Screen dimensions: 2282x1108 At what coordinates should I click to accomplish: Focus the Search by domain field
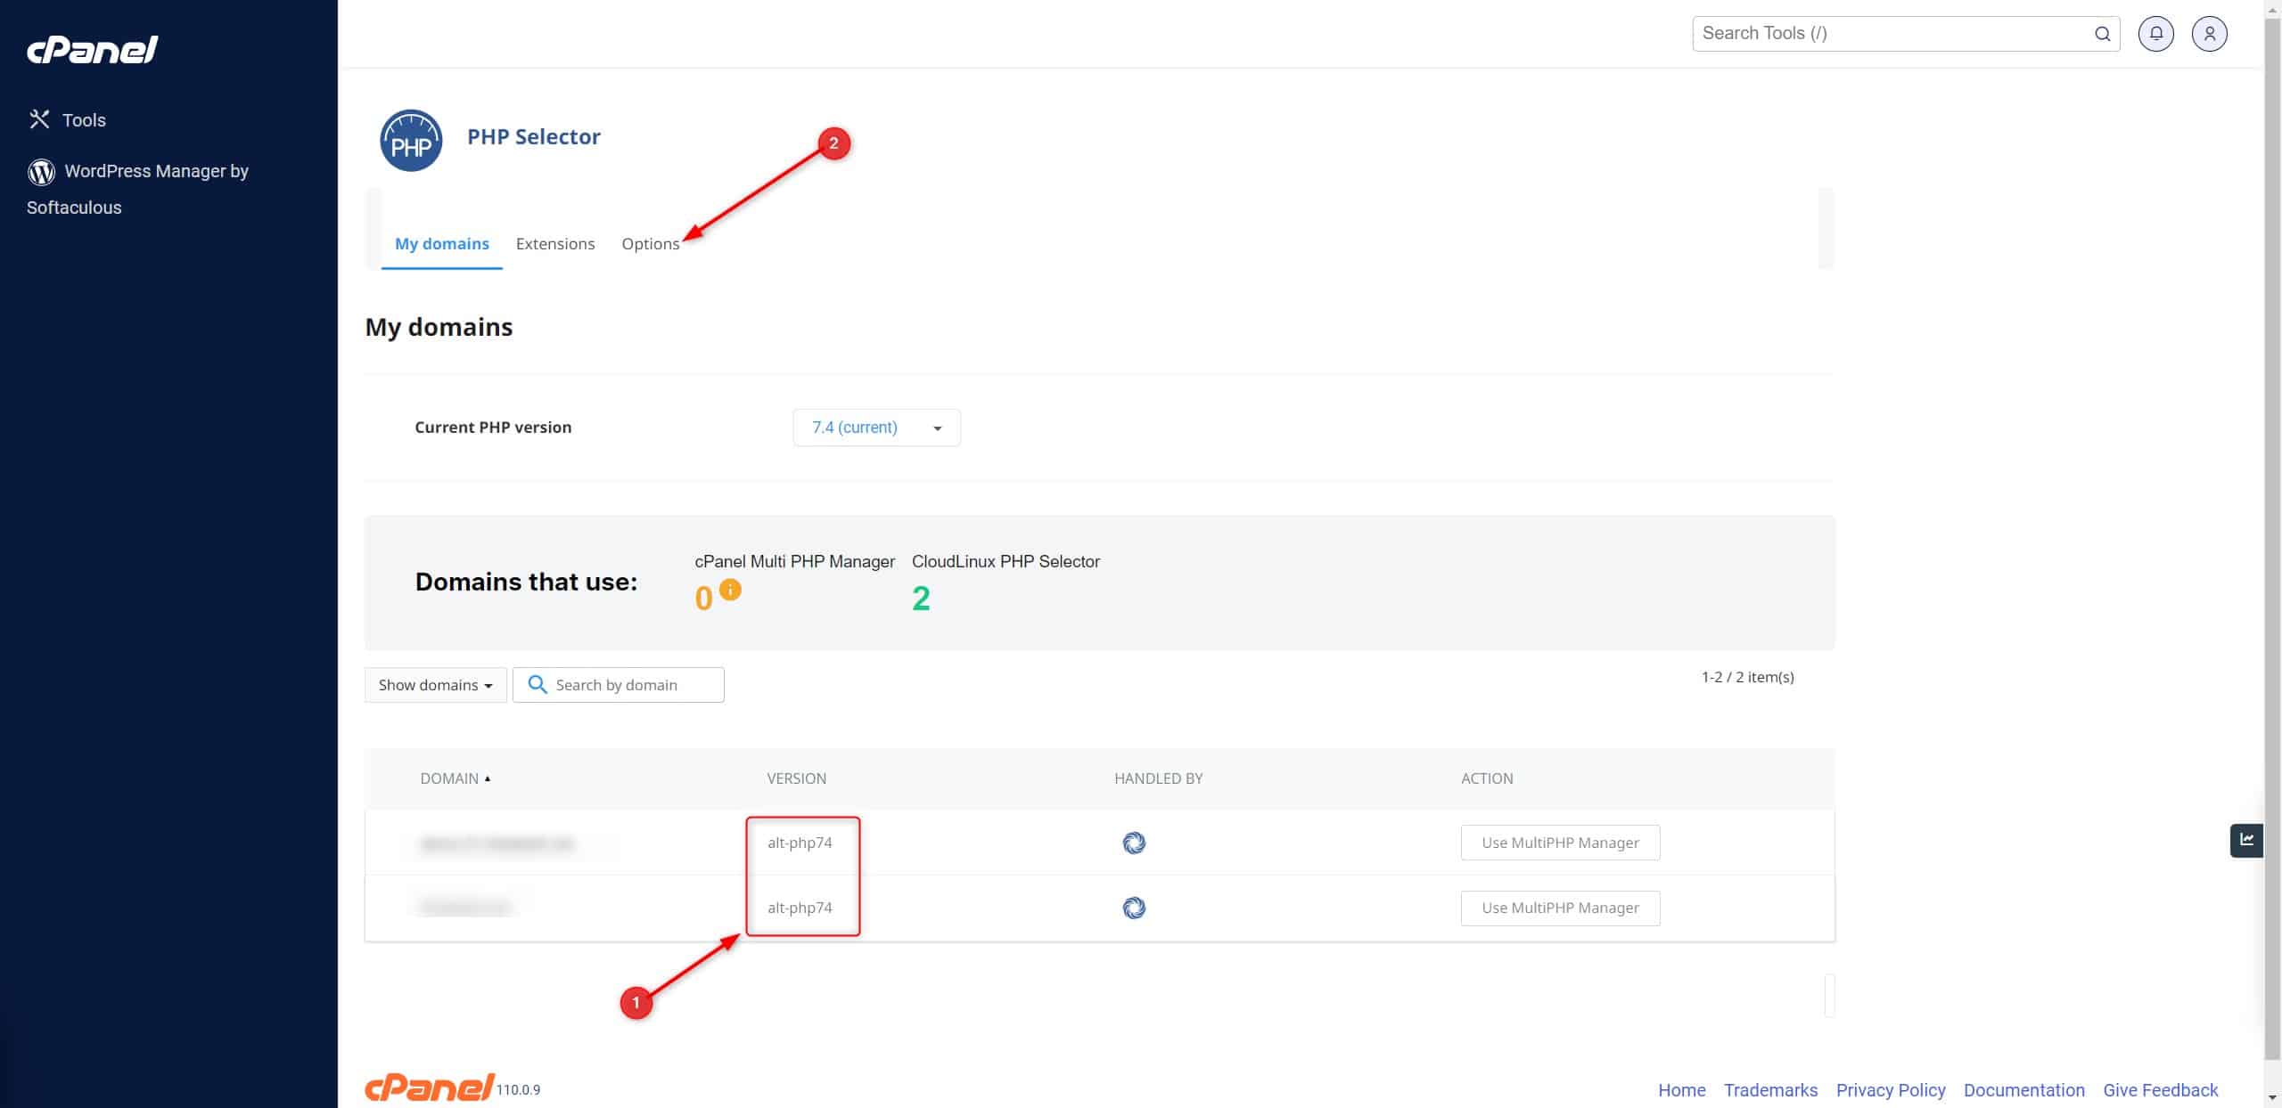(619, 685)
